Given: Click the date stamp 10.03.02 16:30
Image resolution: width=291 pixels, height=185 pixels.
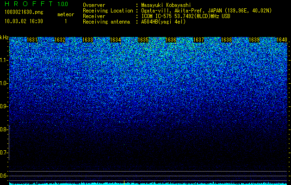Looking at the screenshot, I should (24, 21).
